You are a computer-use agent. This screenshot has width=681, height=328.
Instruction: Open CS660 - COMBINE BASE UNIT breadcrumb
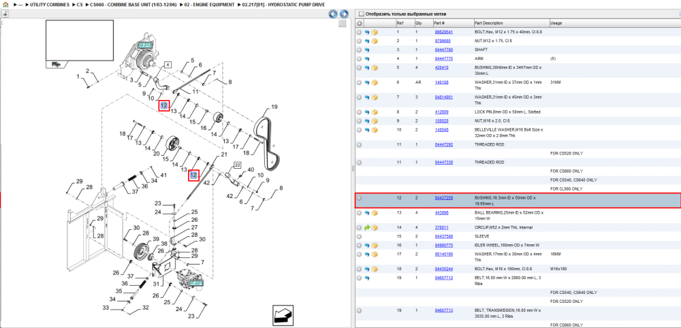[x=133, y=4]
